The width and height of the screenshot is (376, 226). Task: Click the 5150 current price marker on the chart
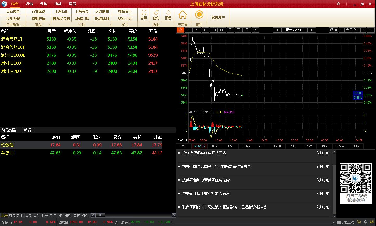click(358, 95)
